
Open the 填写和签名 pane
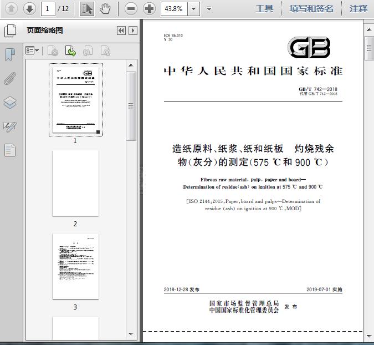click(x=311, y=9)
